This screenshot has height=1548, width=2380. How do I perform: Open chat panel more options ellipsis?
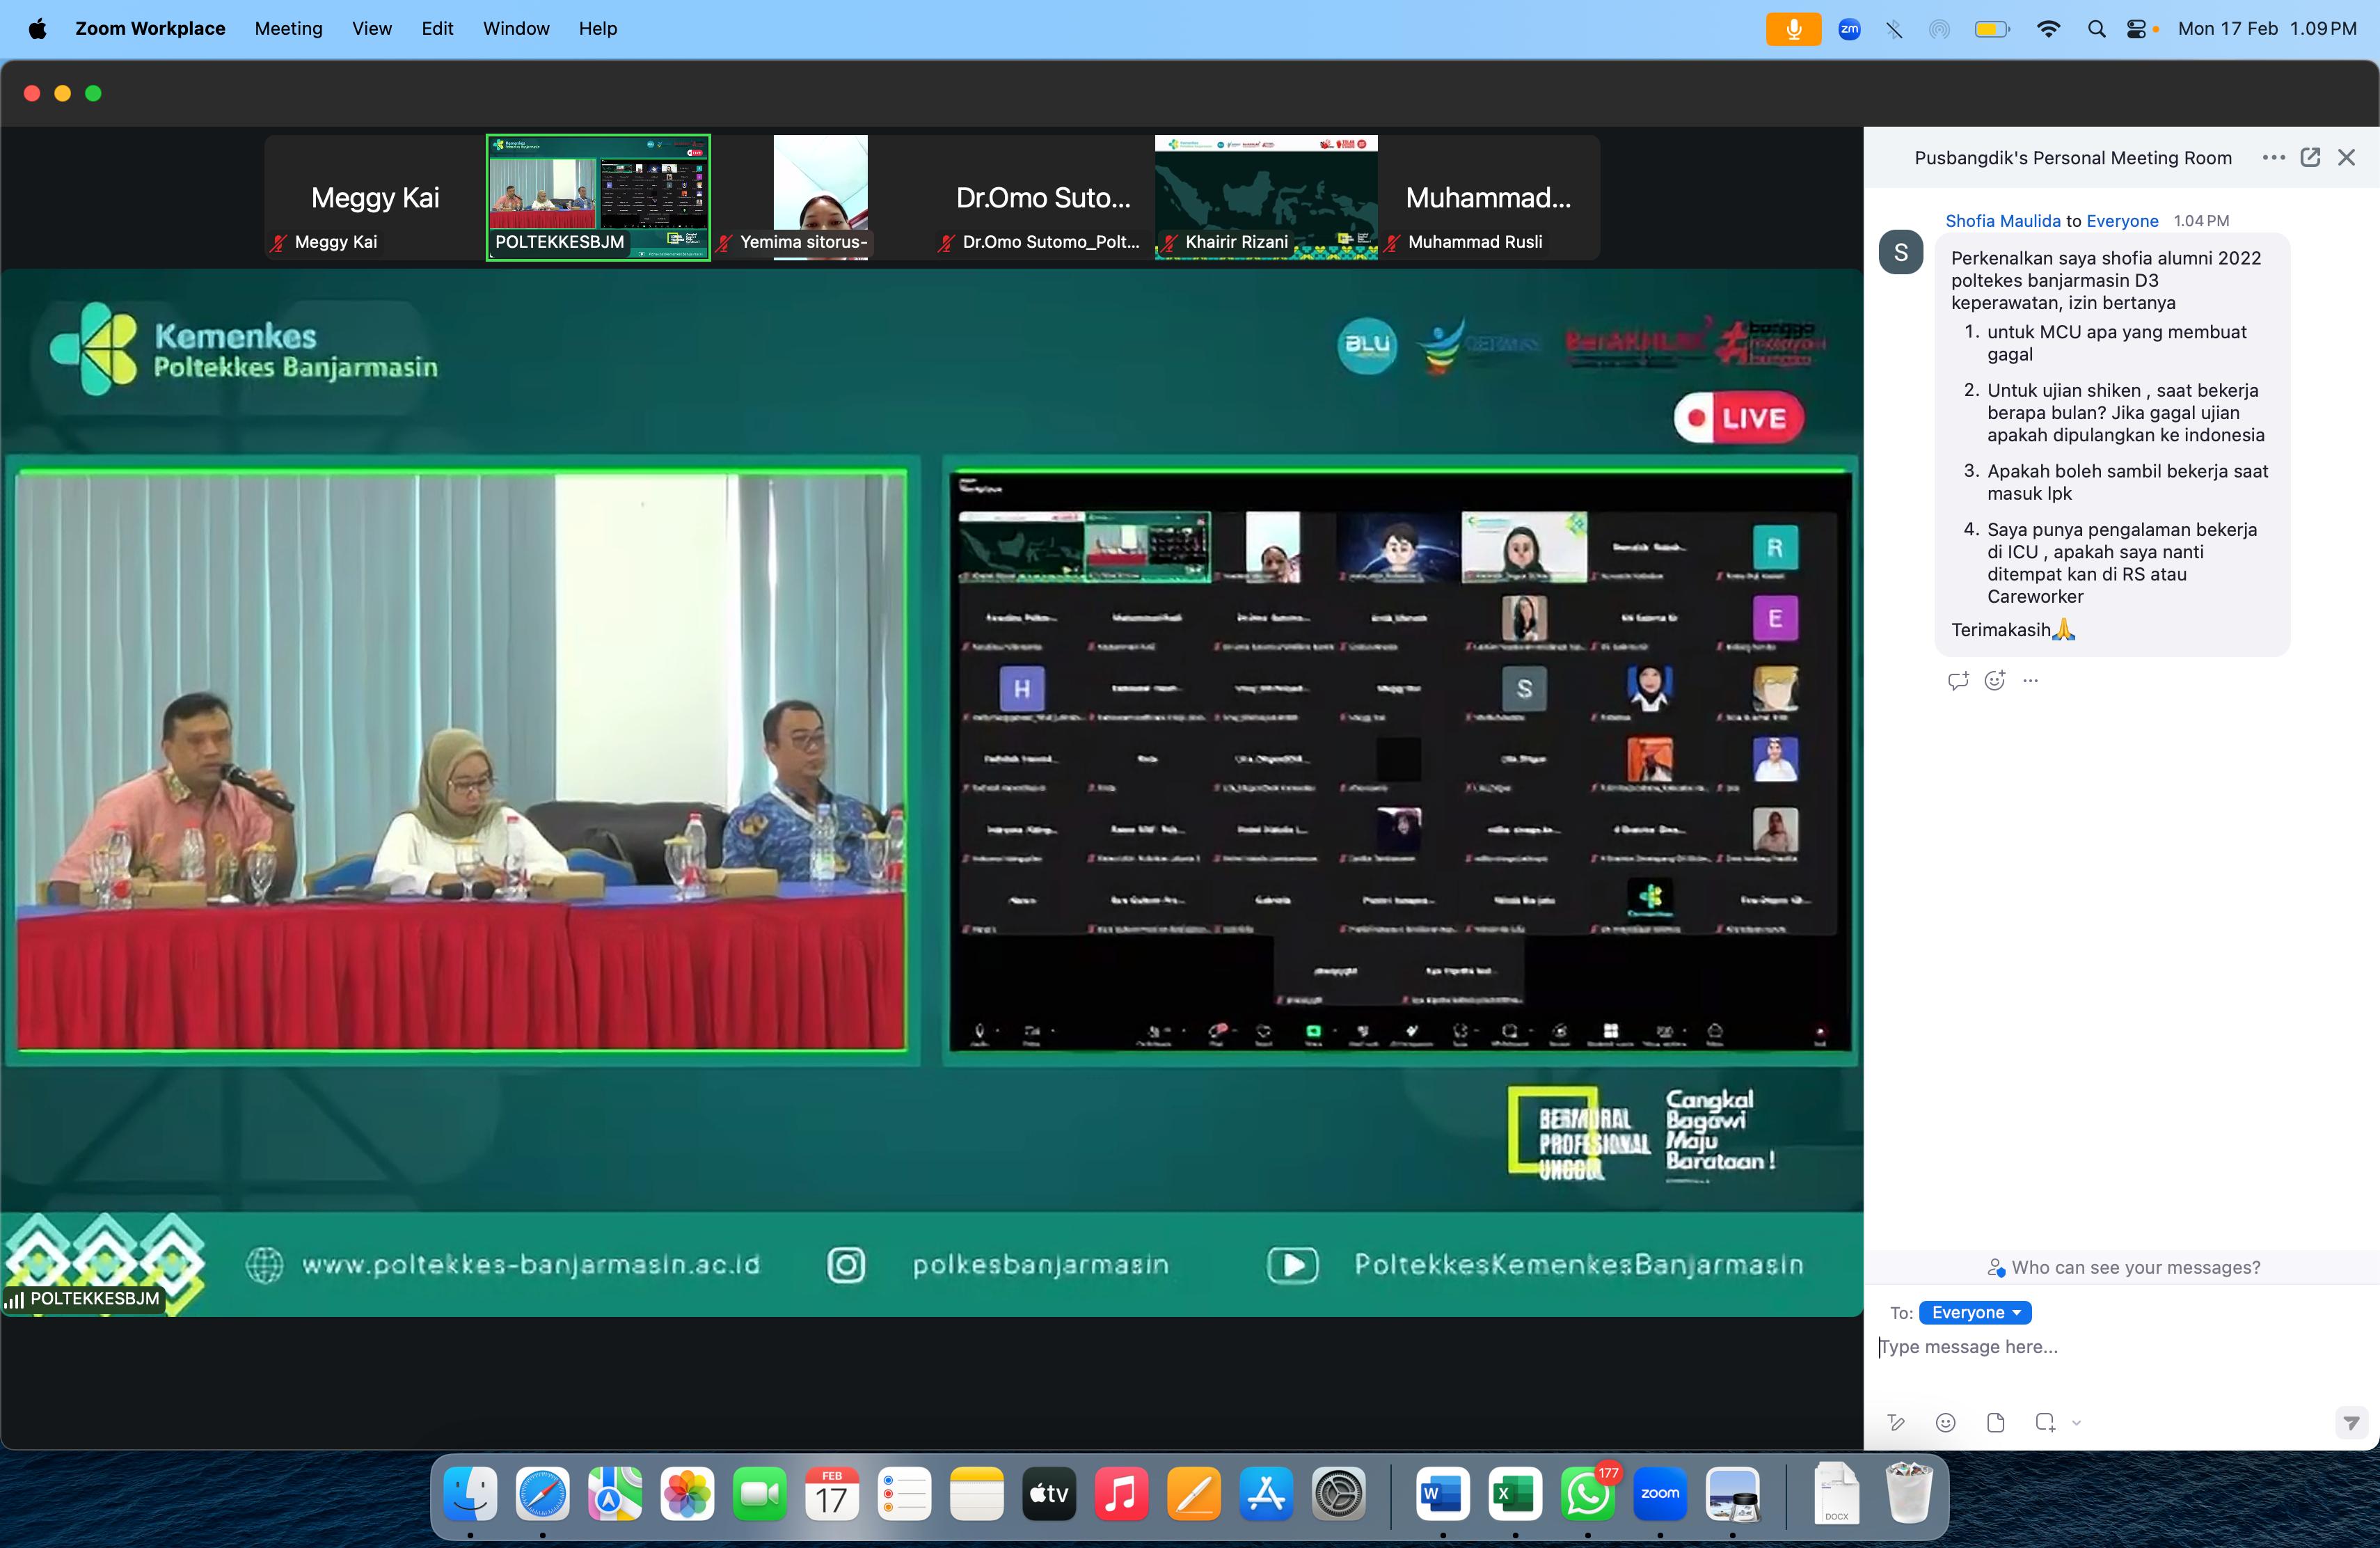tap(2273, 157)
